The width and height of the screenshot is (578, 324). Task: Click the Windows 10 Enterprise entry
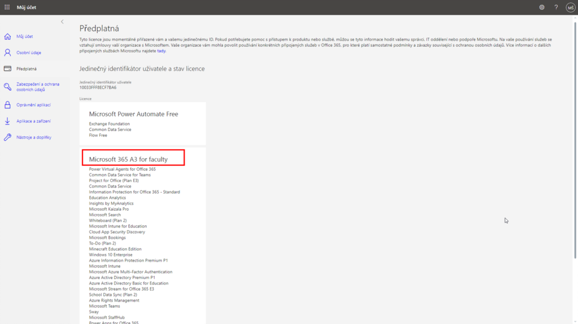coord(111,255)
